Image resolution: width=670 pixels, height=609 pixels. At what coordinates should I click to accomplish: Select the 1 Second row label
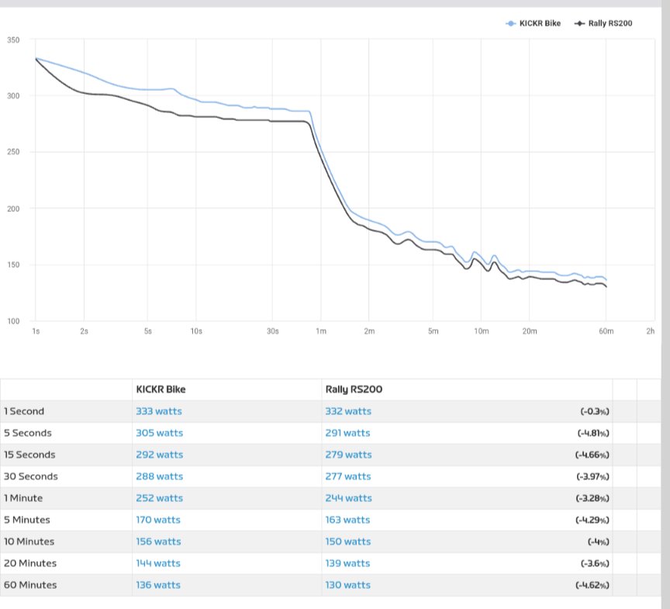tap(24, 411)
